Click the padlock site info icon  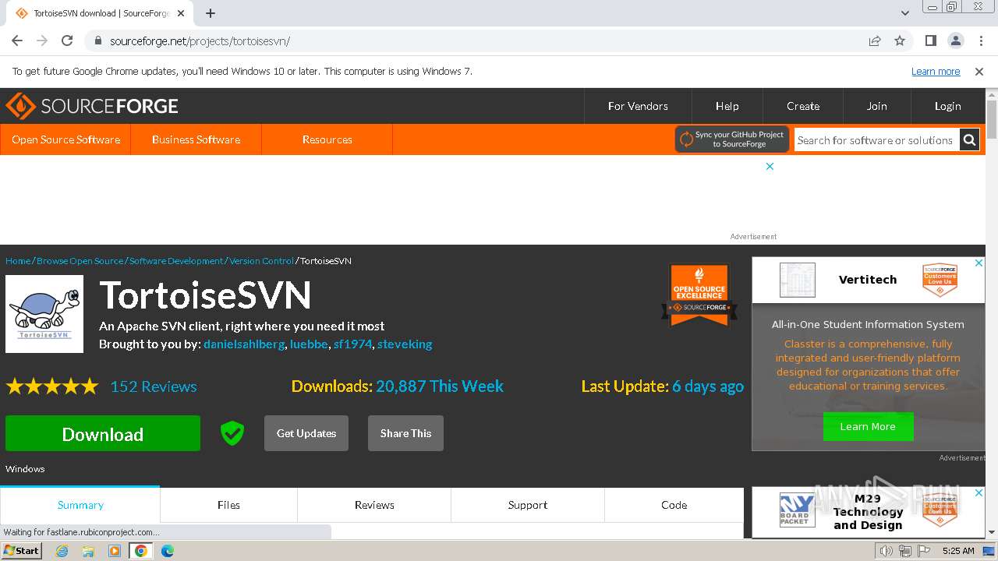click(x=97, y=41)
